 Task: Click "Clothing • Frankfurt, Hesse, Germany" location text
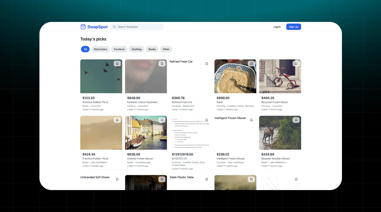[235, 106]
